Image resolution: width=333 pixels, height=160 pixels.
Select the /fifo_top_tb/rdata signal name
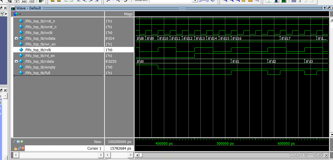(39, 61)
